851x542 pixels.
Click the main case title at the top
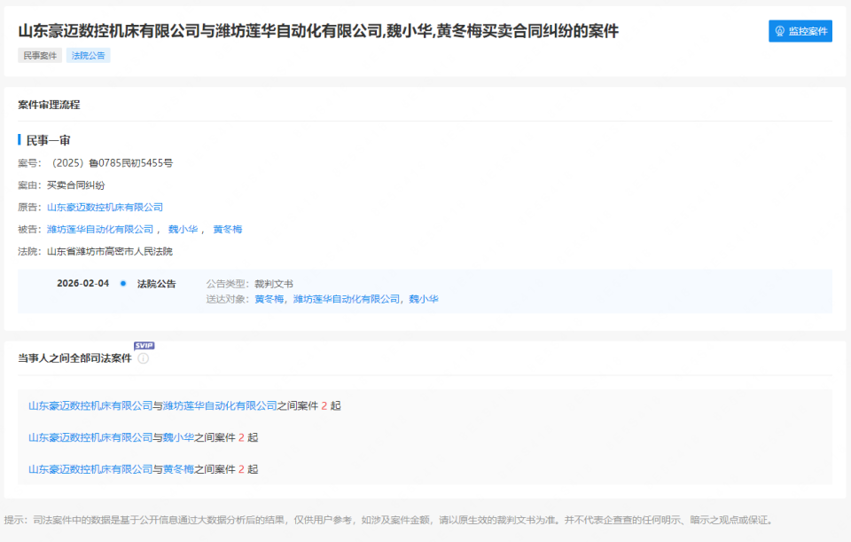[x=318, y=31]
